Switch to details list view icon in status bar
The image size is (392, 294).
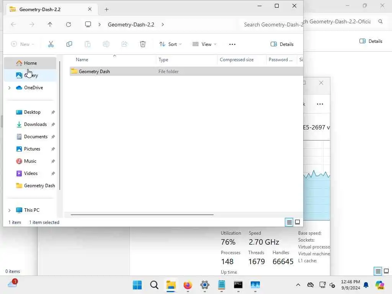[289, 222]
